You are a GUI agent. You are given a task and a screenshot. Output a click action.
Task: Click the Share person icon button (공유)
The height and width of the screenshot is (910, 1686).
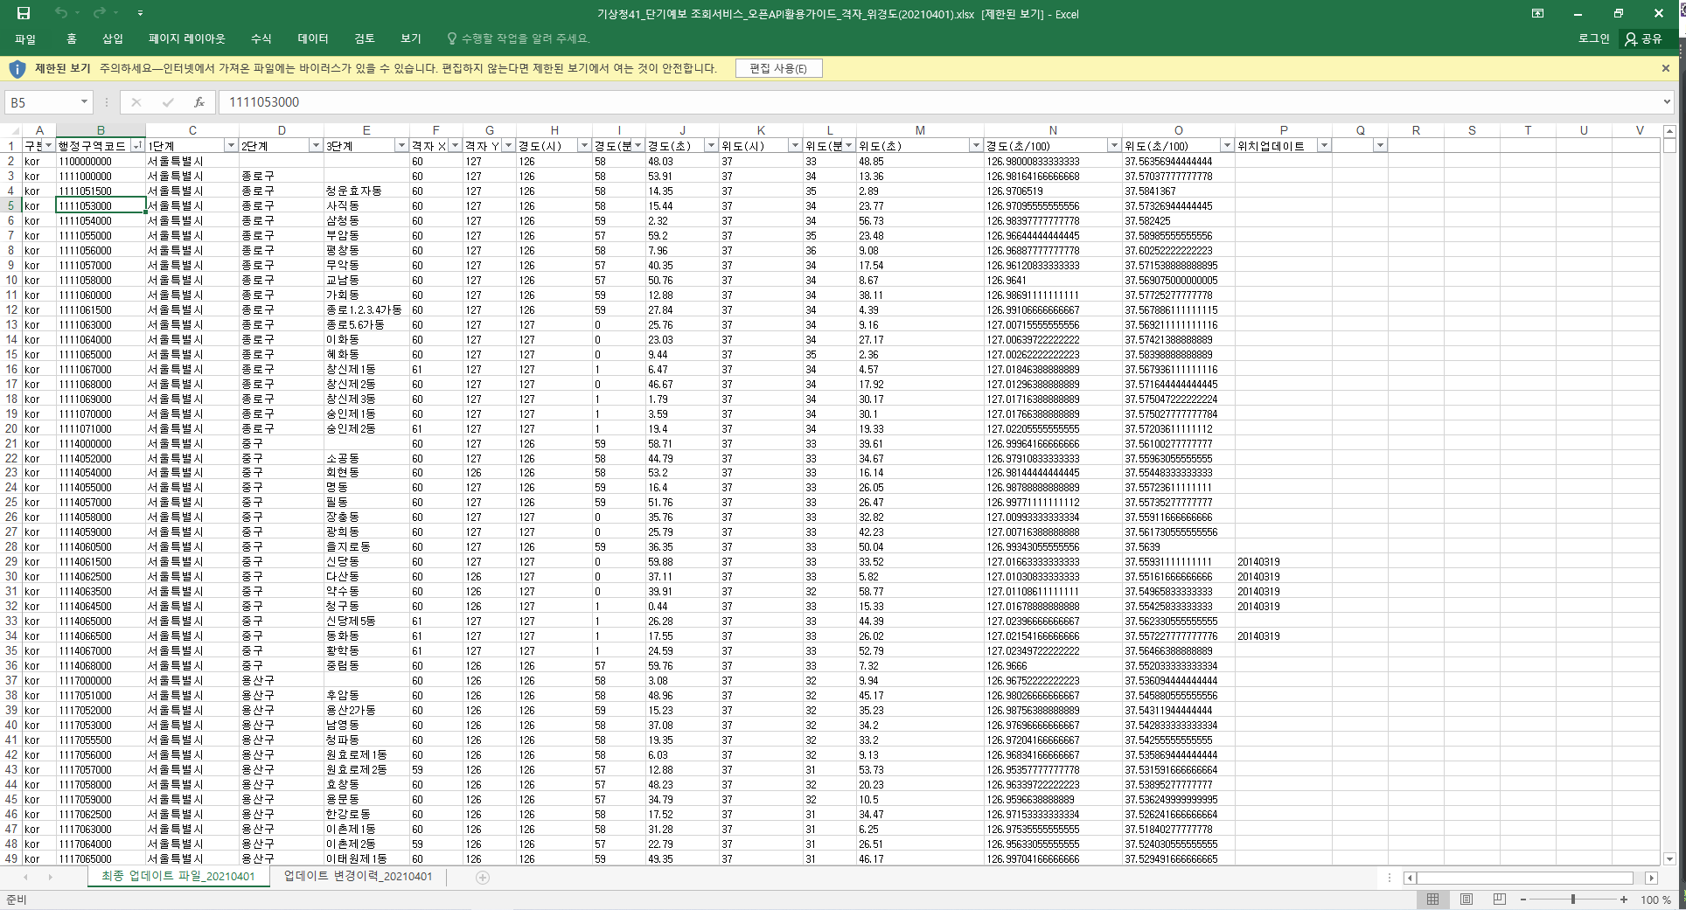coord(1643,38)
